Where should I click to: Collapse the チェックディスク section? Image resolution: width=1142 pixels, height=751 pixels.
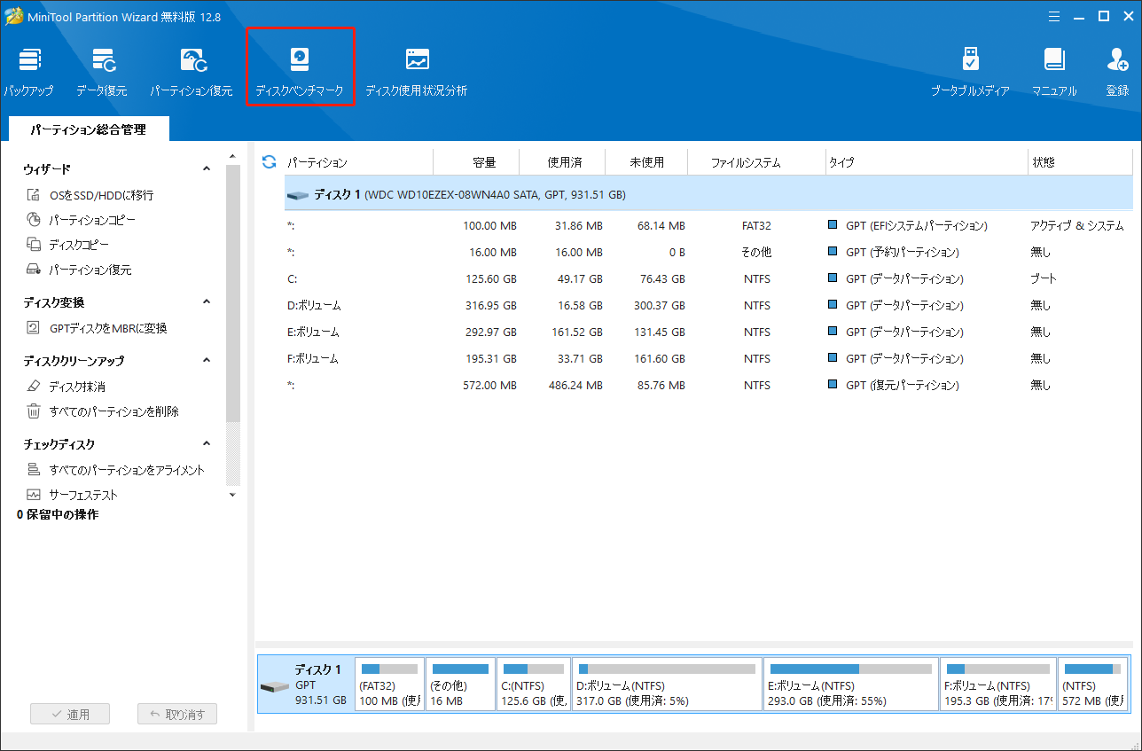click(207, 443)
